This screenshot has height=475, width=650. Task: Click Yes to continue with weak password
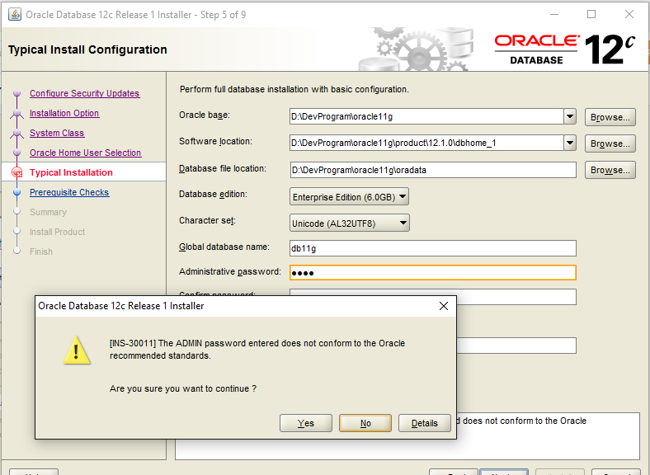tap(305, 423)
